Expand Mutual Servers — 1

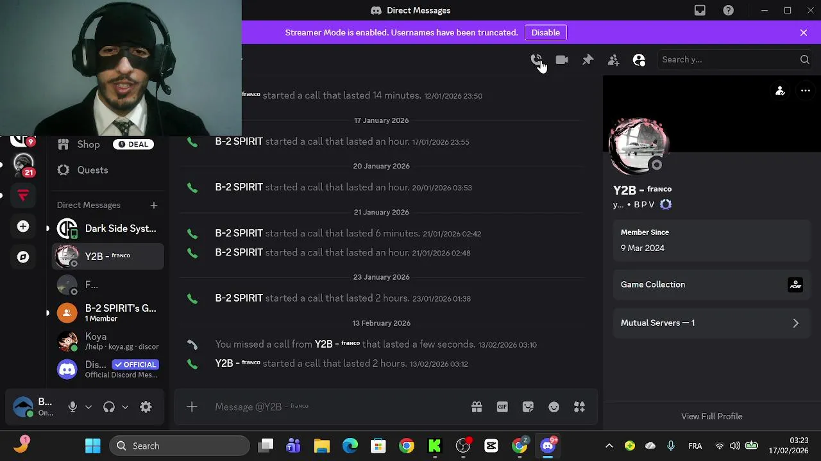pos(712,323)
